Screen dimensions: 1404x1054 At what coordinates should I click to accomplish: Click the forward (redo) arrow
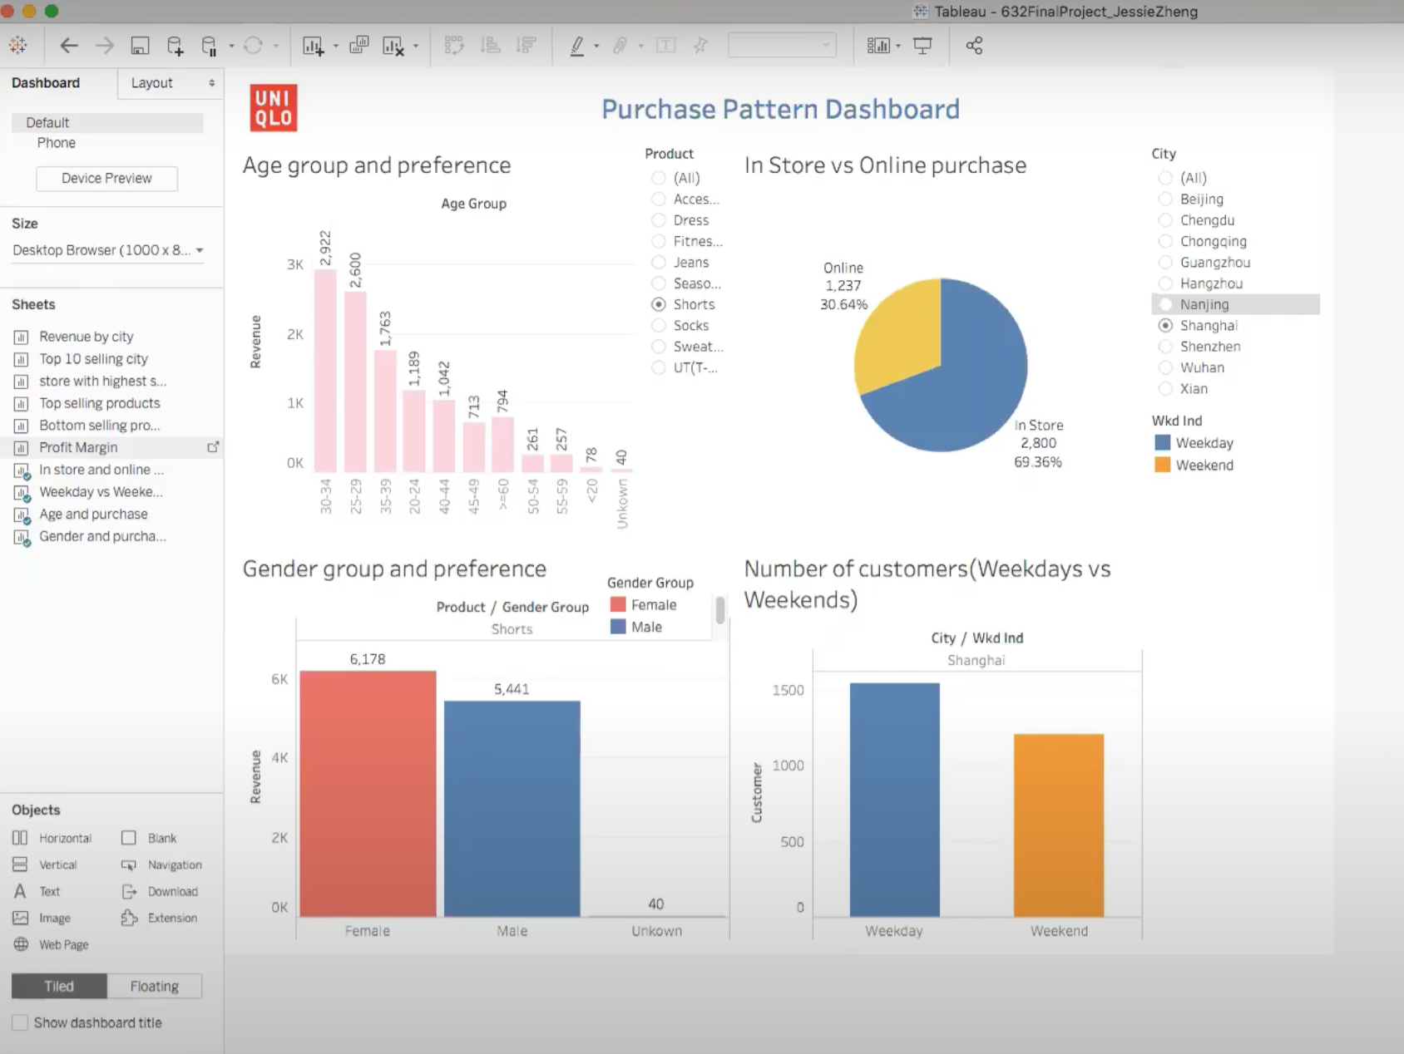(105, 46)
